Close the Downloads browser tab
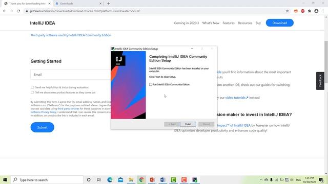 [x=100, y=4]
